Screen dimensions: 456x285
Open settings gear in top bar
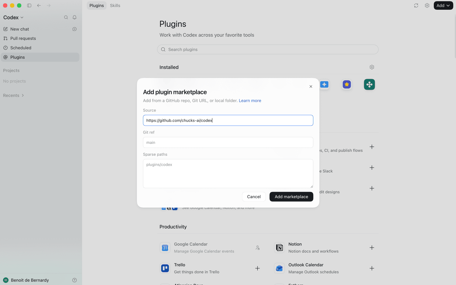click(427, 5)
